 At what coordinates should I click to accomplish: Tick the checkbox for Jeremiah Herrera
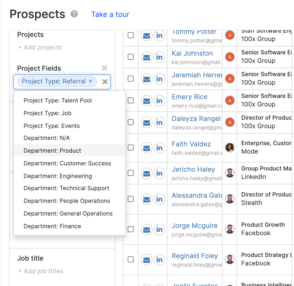pyautogui.click(x=131, y=79)
